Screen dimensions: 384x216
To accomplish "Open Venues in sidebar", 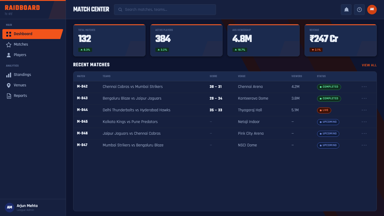I will tap(33, 85).
